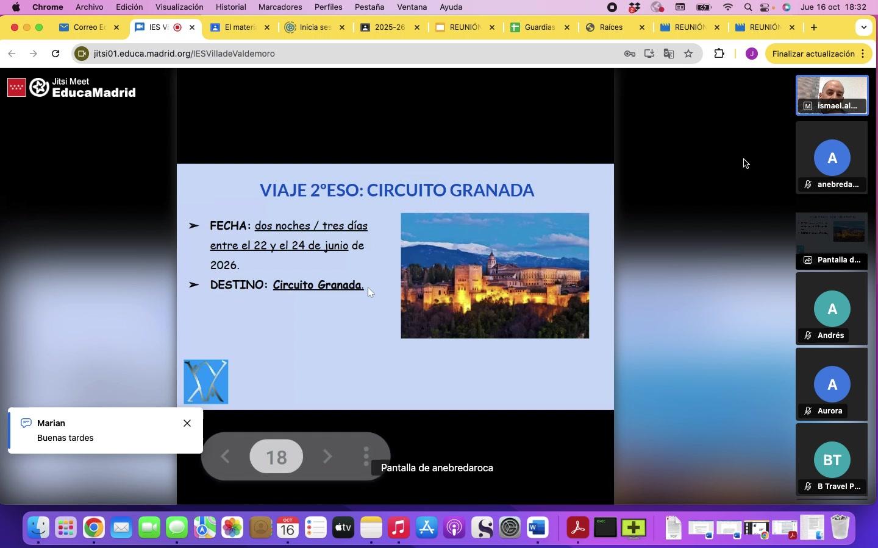Open Photos from the Dock
The height and width of the screenshot is (548, 878).
232,528
